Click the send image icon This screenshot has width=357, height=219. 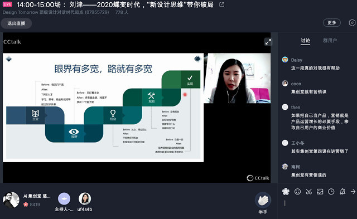tap(320, 192)
